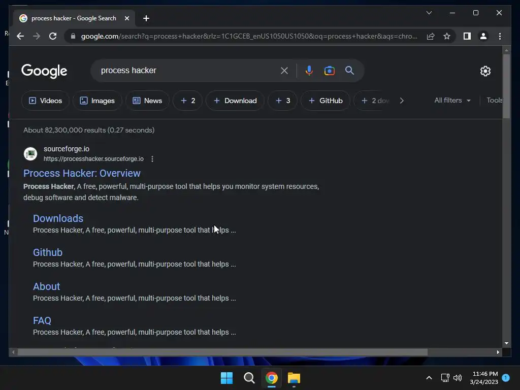This screenshot has height=390, width=520.
Task: Open the Process Hacker: Overview result
Action: (82, 173)
